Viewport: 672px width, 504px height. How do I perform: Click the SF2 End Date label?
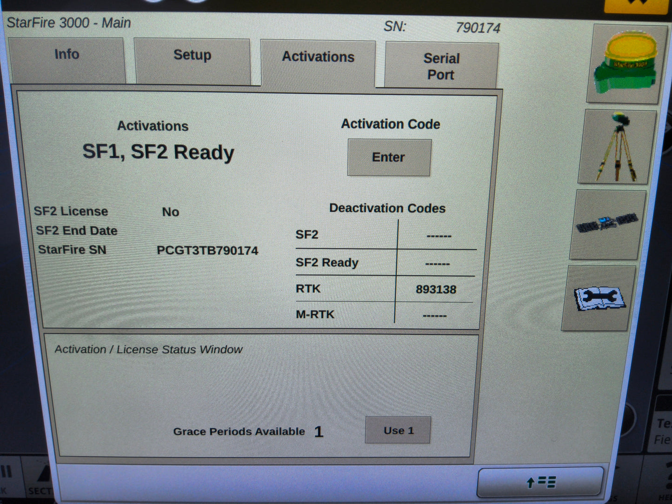(77, 231)
